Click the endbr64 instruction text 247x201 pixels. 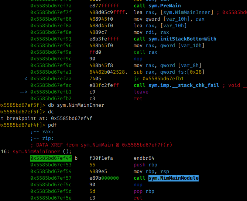click(x=144, y=158)
